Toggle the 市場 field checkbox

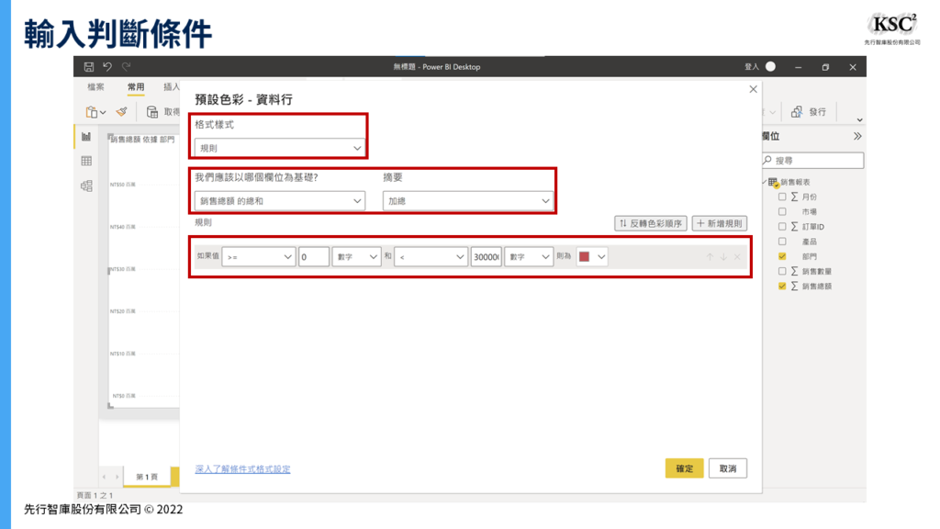point(782,212)
